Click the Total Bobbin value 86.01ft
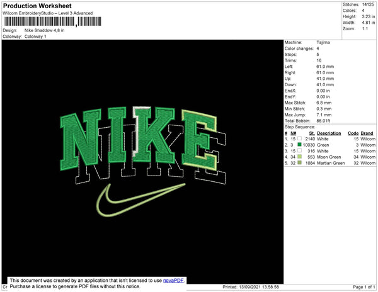The image size is (378, 292). (323, 121)
